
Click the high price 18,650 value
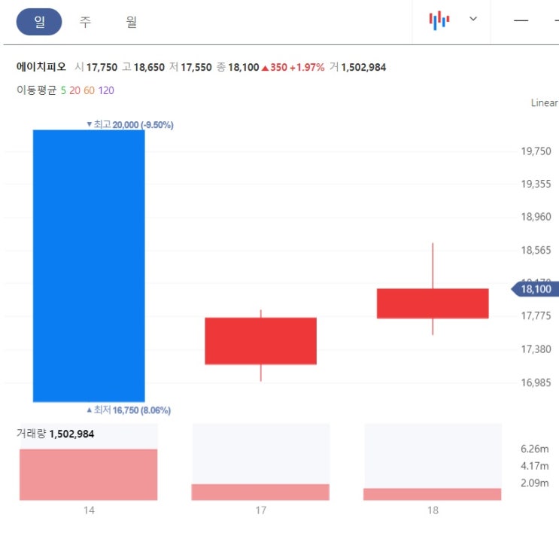(x=149, y=67)
